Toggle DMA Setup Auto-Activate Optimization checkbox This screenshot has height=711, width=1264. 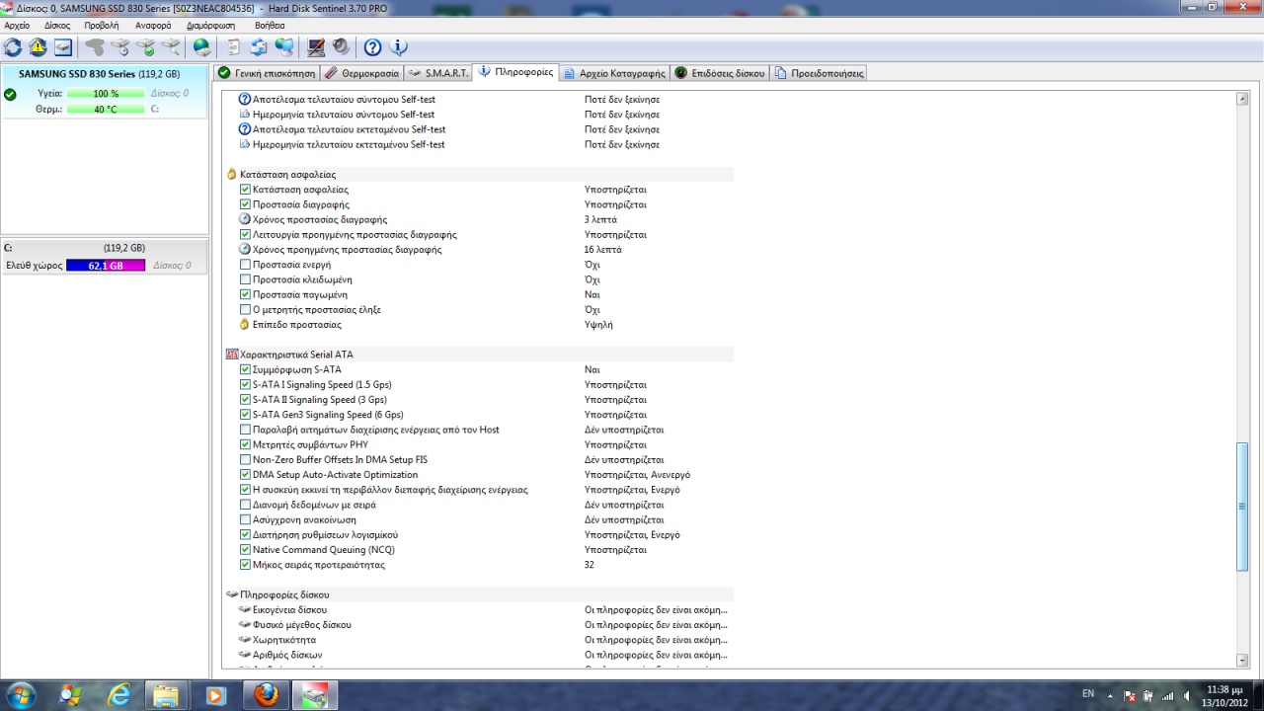tap(246, 475)
